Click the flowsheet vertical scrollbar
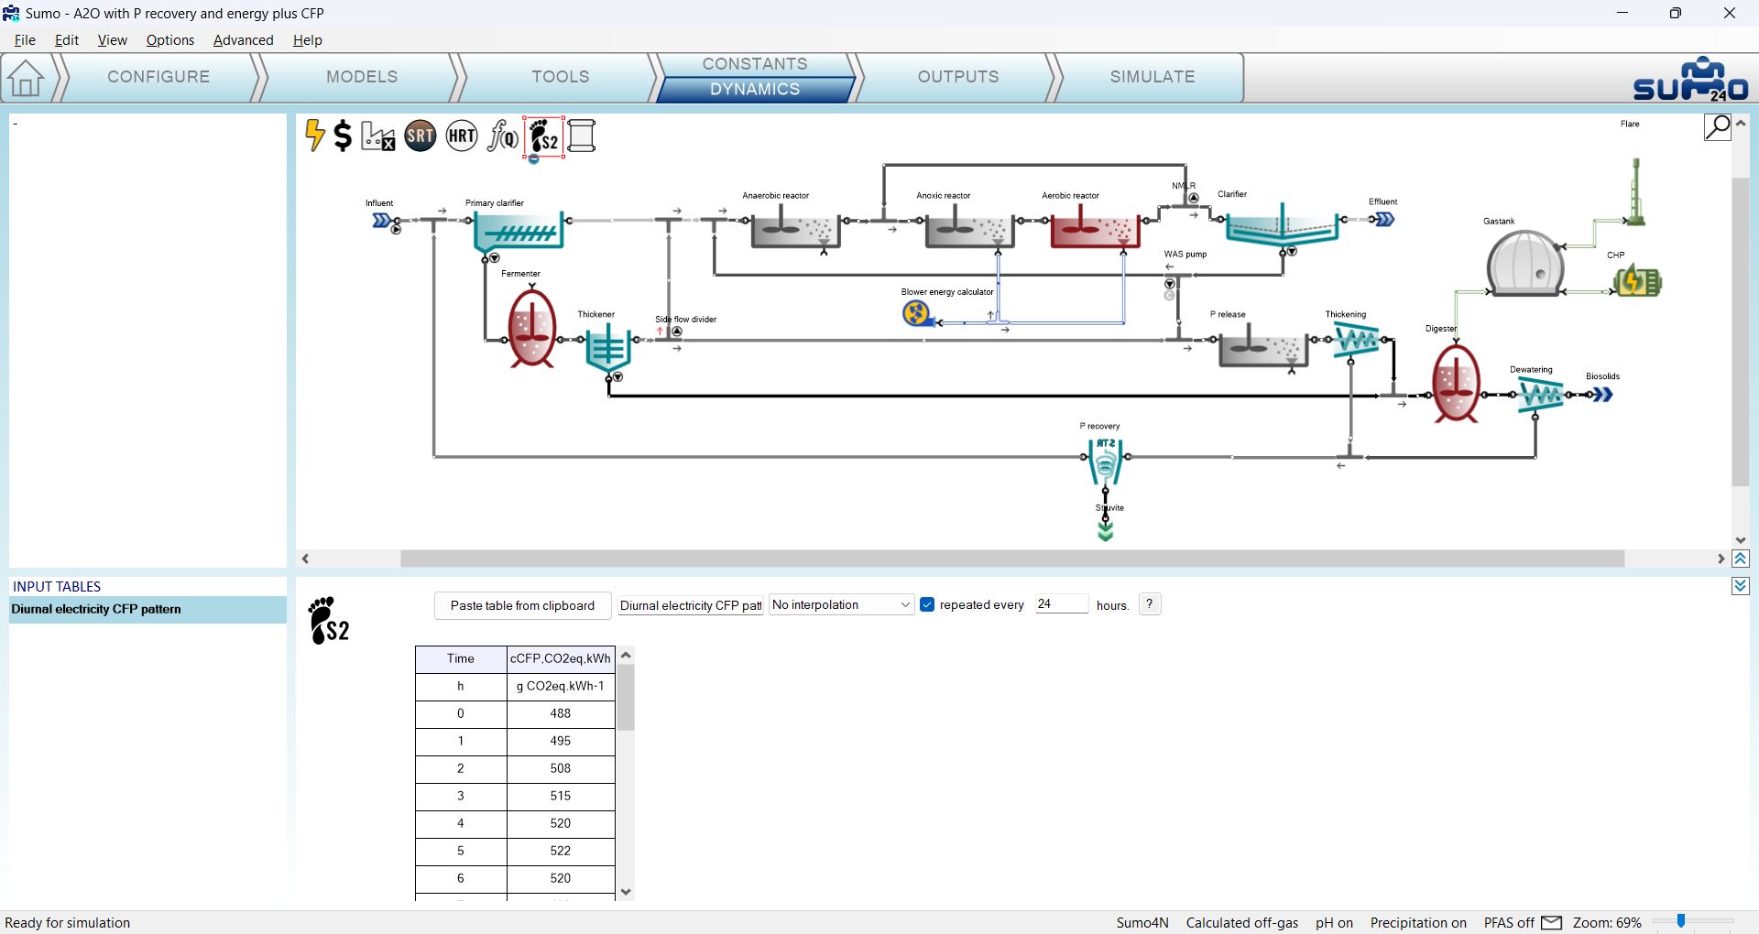The height and width of the screenshot is (934, 1759). [1741, 331]
